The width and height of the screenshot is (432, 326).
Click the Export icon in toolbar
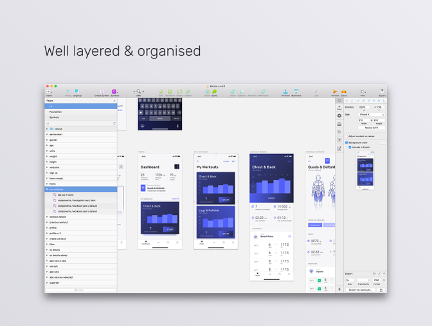pyautogui.click(x=382, y=91)
